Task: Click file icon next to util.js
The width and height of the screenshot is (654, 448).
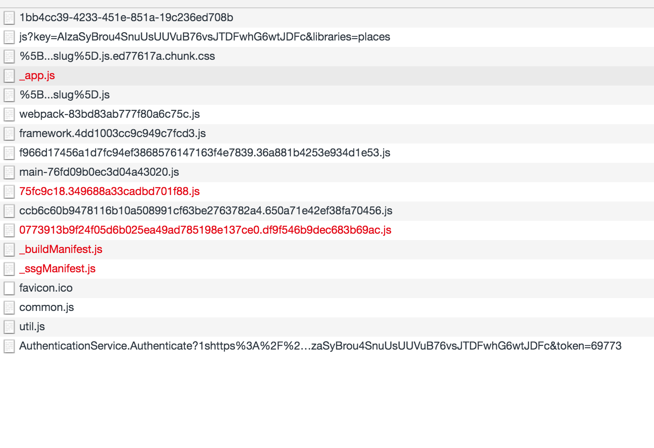Action: pos(9,327)
